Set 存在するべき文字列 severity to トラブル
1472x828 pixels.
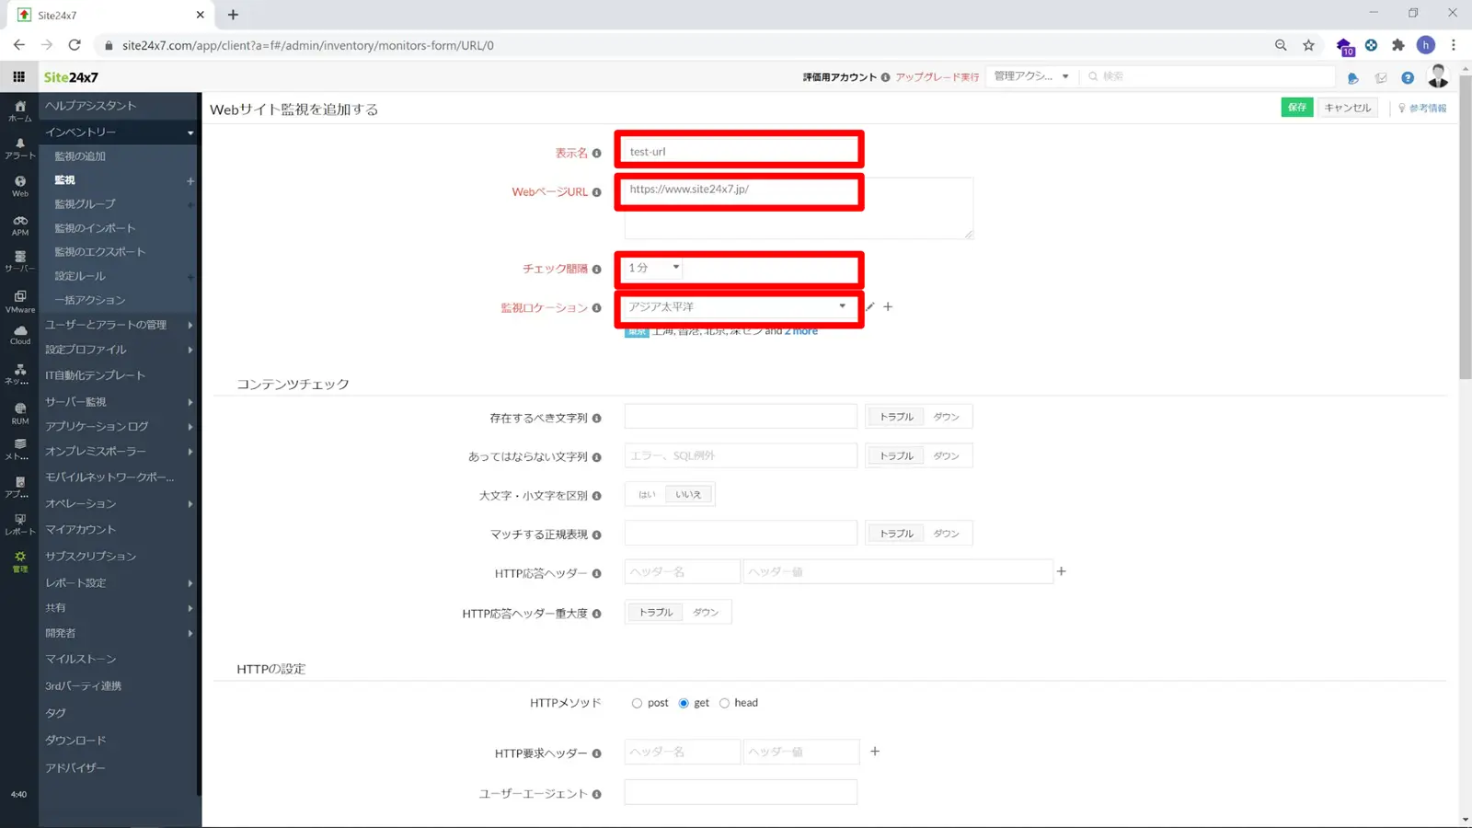897,417
